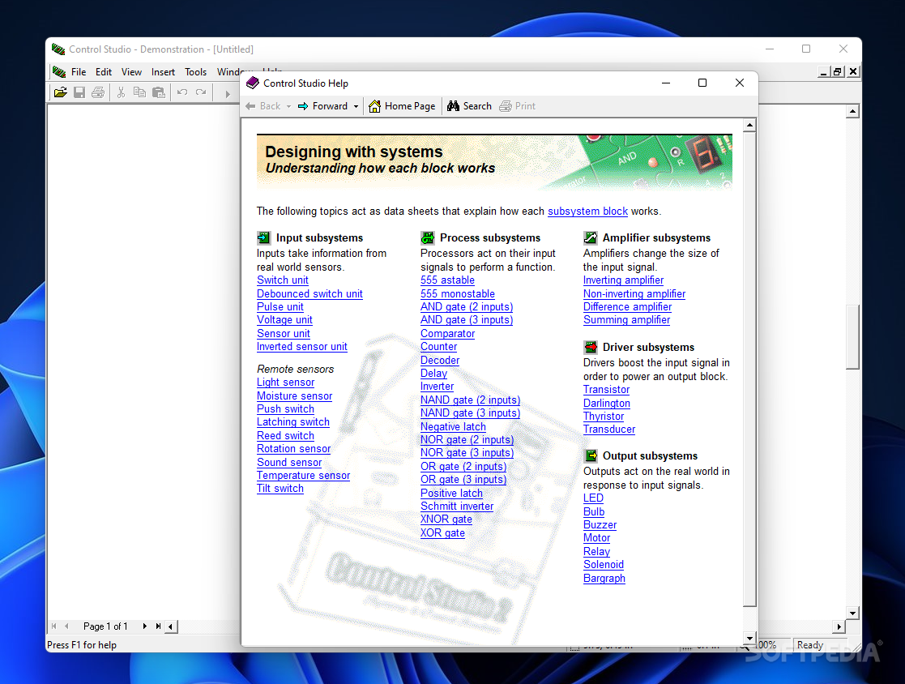Minimize the inner document window
Viewport: 905px width, 684px height.
click(824, 71)
